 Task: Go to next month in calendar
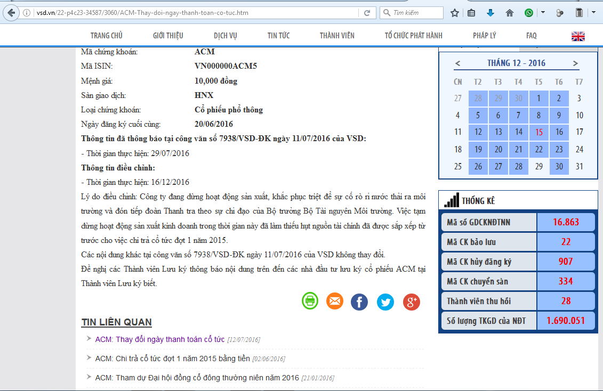point(575,63)
